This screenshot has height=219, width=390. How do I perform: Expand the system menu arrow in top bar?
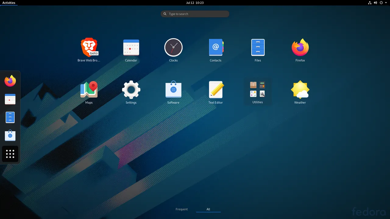pos(386,3)
